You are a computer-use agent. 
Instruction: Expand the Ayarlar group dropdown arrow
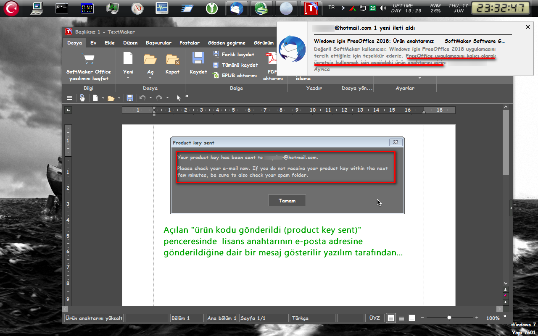click(x=419, y=78)
